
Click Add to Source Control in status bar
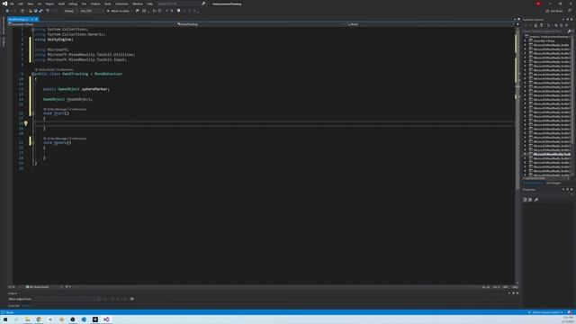click(546, 312)
